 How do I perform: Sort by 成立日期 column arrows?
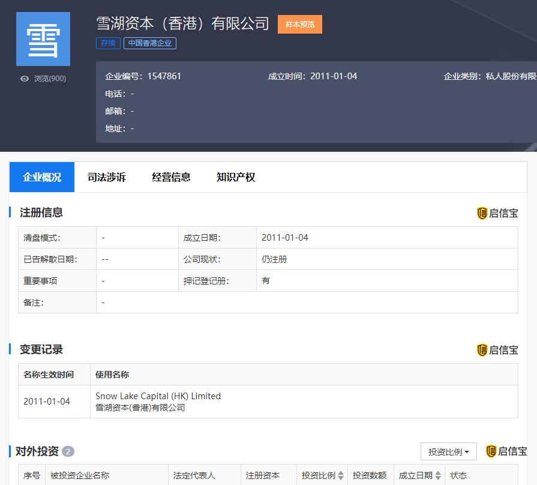click(x=438, y=475)
